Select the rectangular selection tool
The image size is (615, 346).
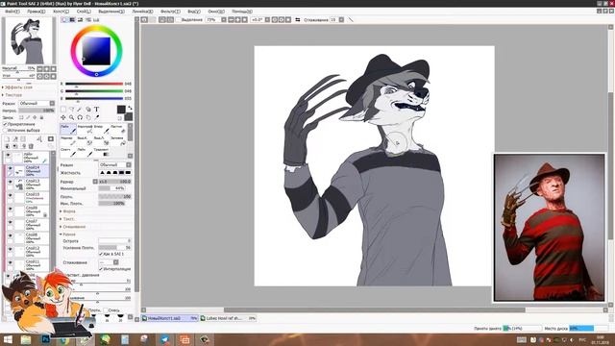(63, 110)
